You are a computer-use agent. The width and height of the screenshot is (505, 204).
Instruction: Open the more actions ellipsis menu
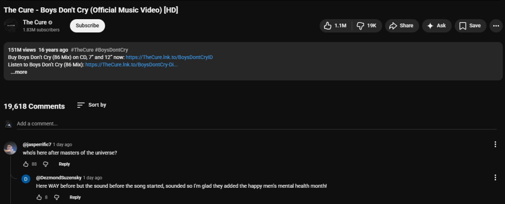coord(496,26)
